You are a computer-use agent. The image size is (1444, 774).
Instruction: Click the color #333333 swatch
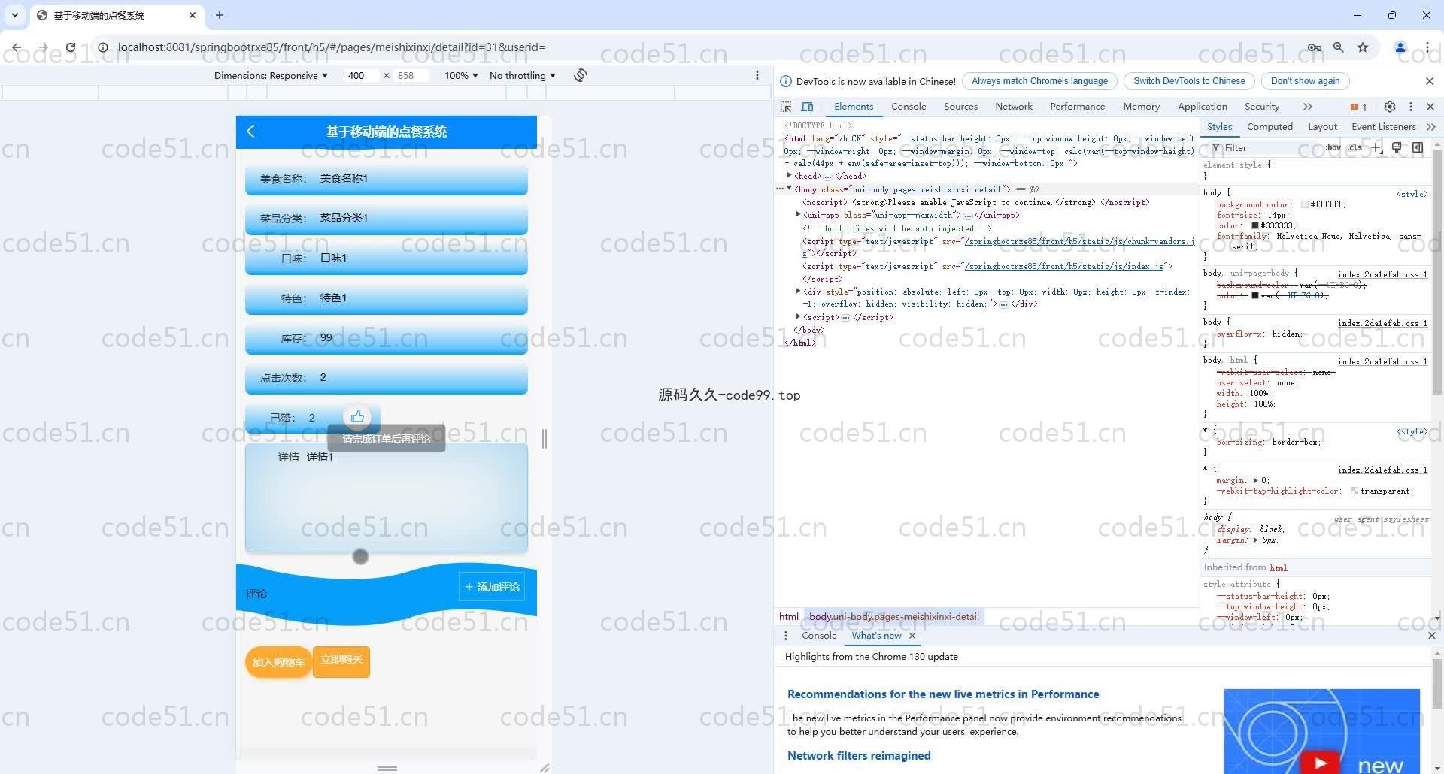(x=1255, y=225)
